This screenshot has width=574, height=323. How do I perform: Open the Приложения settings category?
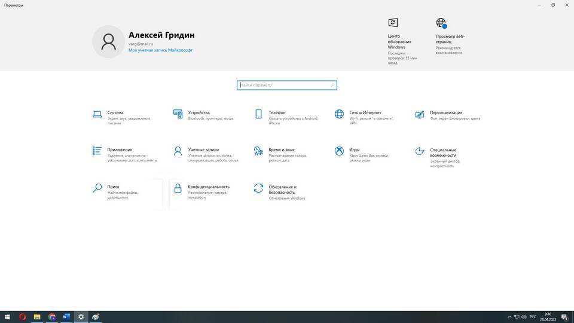pyautogui.click(x=120, y=150)
